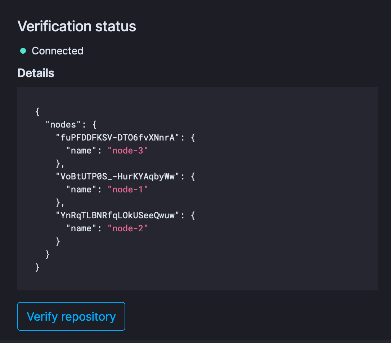
Task: Select the node-1 value in the JSON
Action: pos(128,189)
